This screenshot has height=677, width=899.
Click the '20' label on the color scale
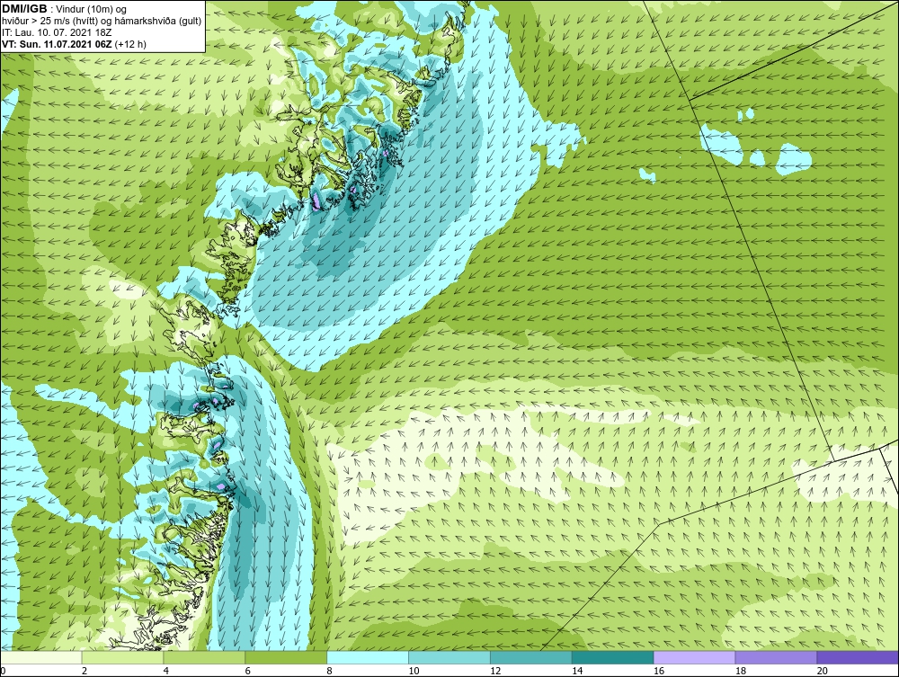coord(823,671)
